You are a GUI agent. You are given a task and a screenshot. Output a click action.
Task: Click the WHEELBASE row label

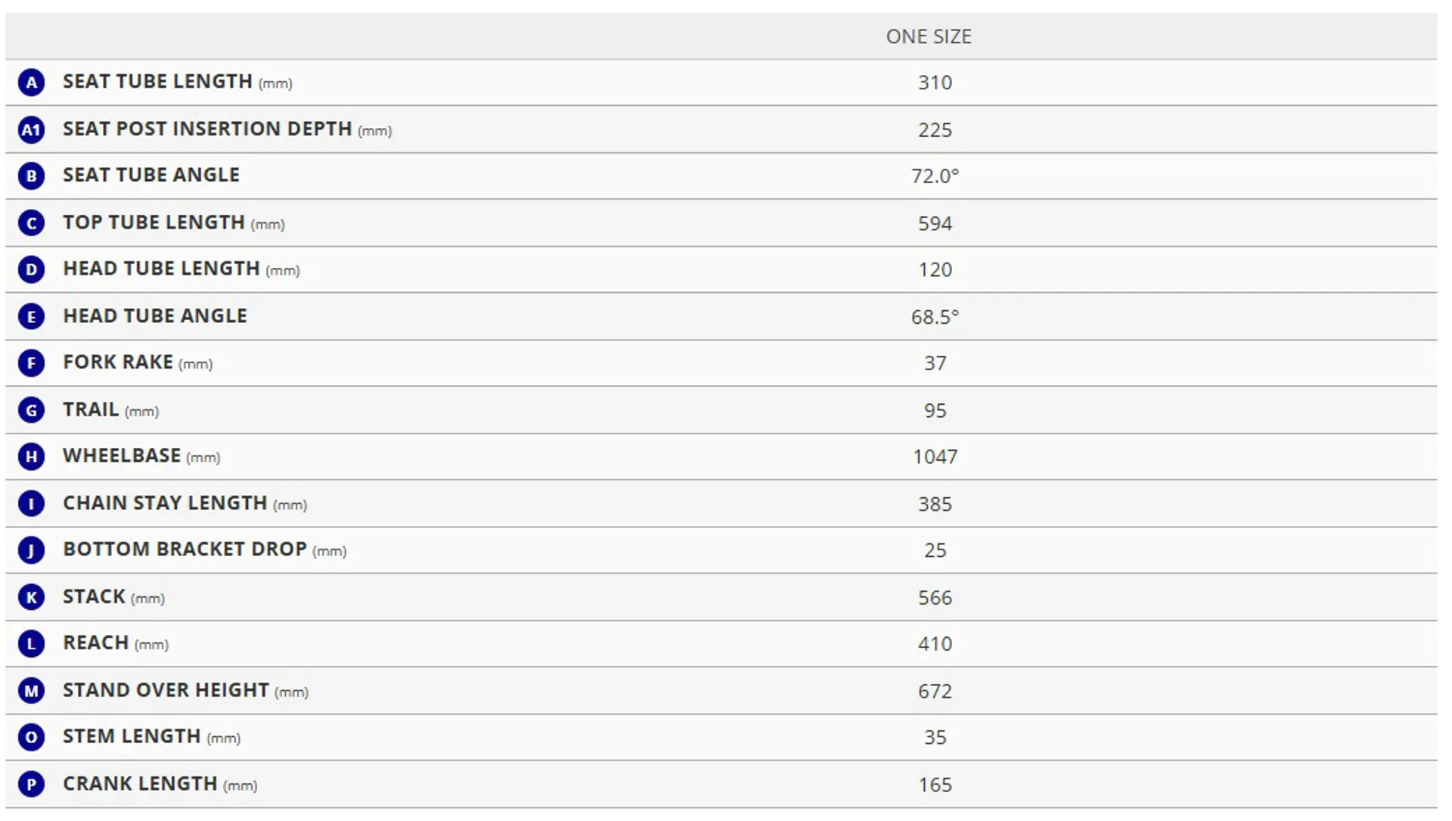coord(122,456)
